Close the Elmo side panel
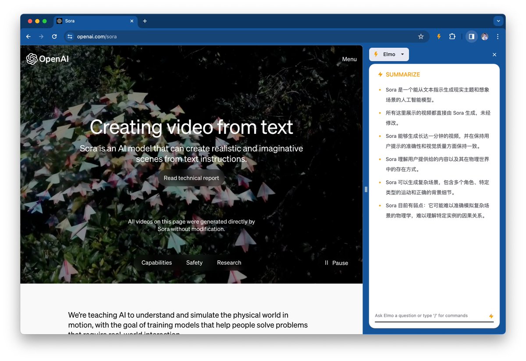The width and height of the screenshot is (526, 361). pyautogui.click(x=494, y=55)
